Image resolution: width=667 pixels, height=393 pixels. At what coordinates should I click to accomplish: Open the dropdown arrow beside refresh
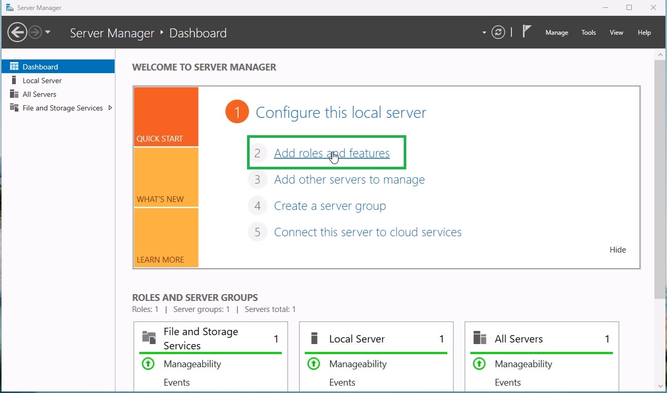[x=484, y=33]
